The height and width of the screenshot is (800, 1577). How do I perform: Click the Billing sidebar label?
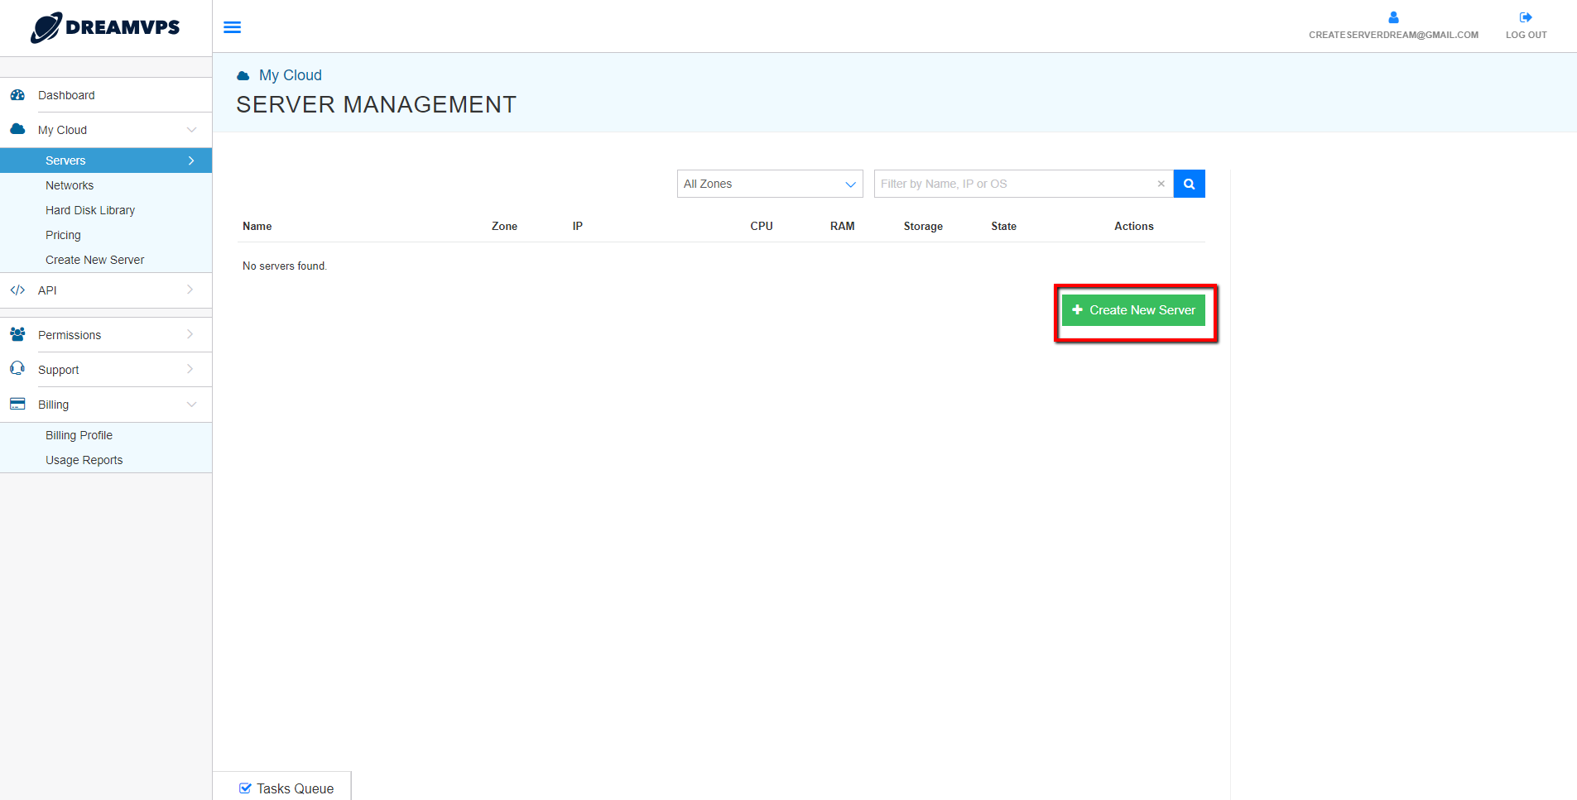pos(53,405)
